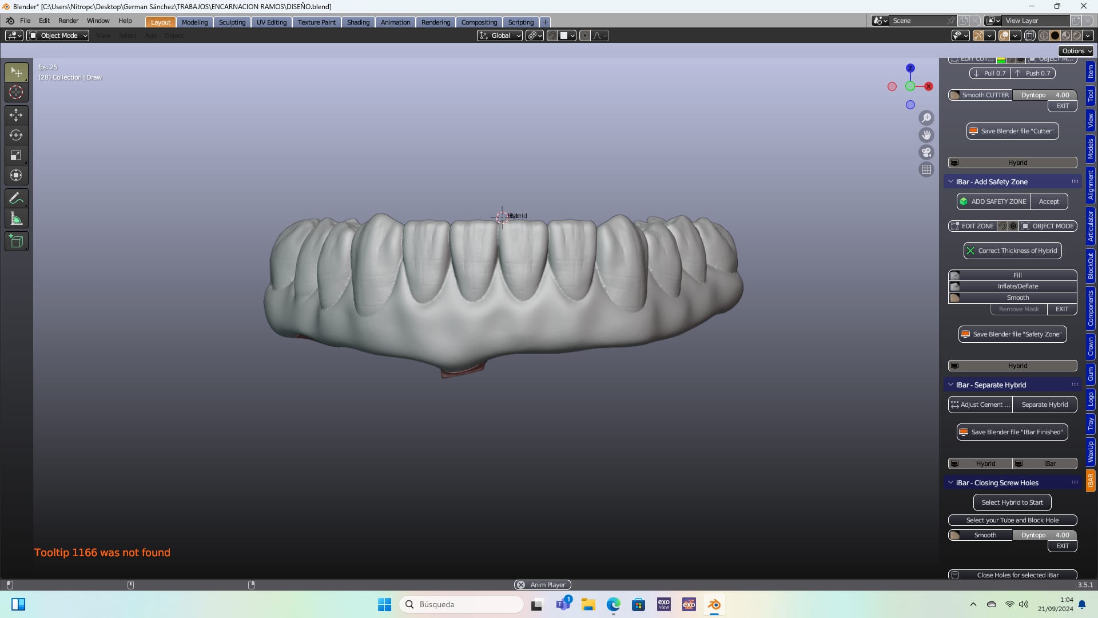Adjust Dyntopo 4.00 slider next to Smooth CUTTER
The height and width of the screenshot is (618, 1098).
[1044, 95]
